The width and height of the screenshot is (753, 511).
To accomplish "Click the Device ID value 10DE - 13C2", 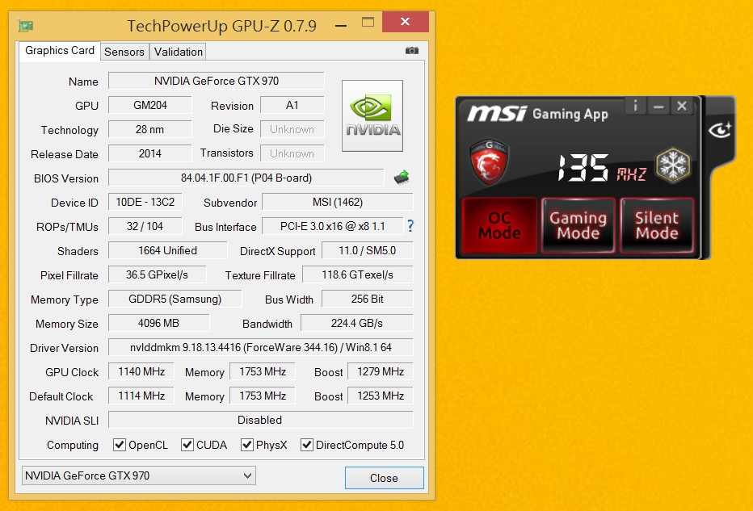I will (x=145, y=202).
